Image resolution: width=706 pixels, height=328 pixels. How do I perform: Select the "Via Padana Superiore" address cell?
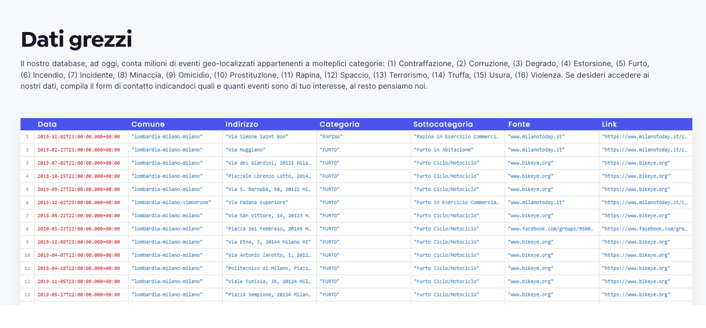tap(269, 203)
